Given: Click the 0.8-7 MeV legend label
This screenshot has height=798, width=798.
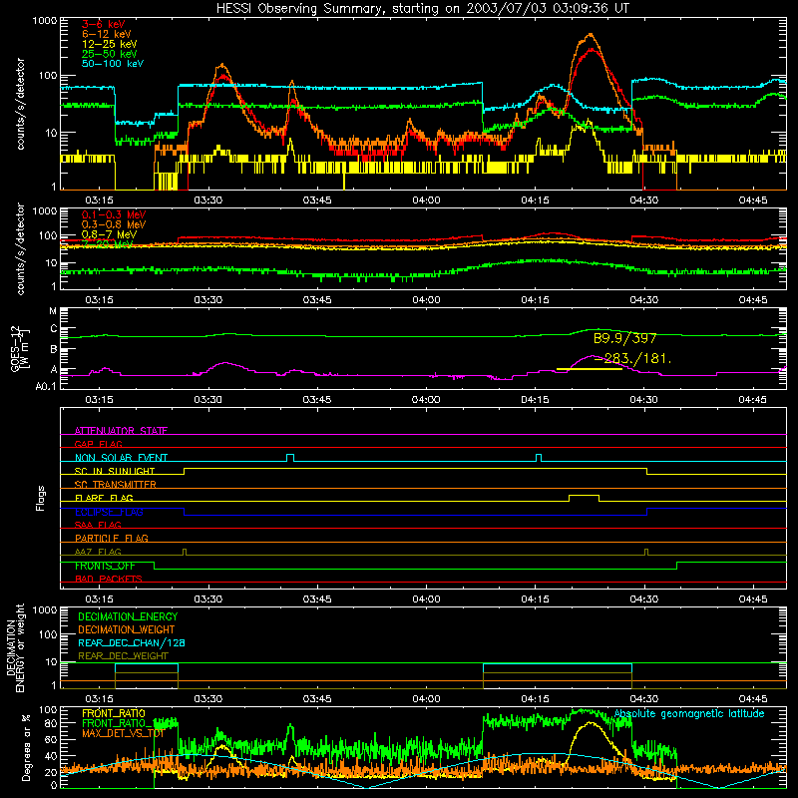Looking at the screenshot, I should pos(109,234).
